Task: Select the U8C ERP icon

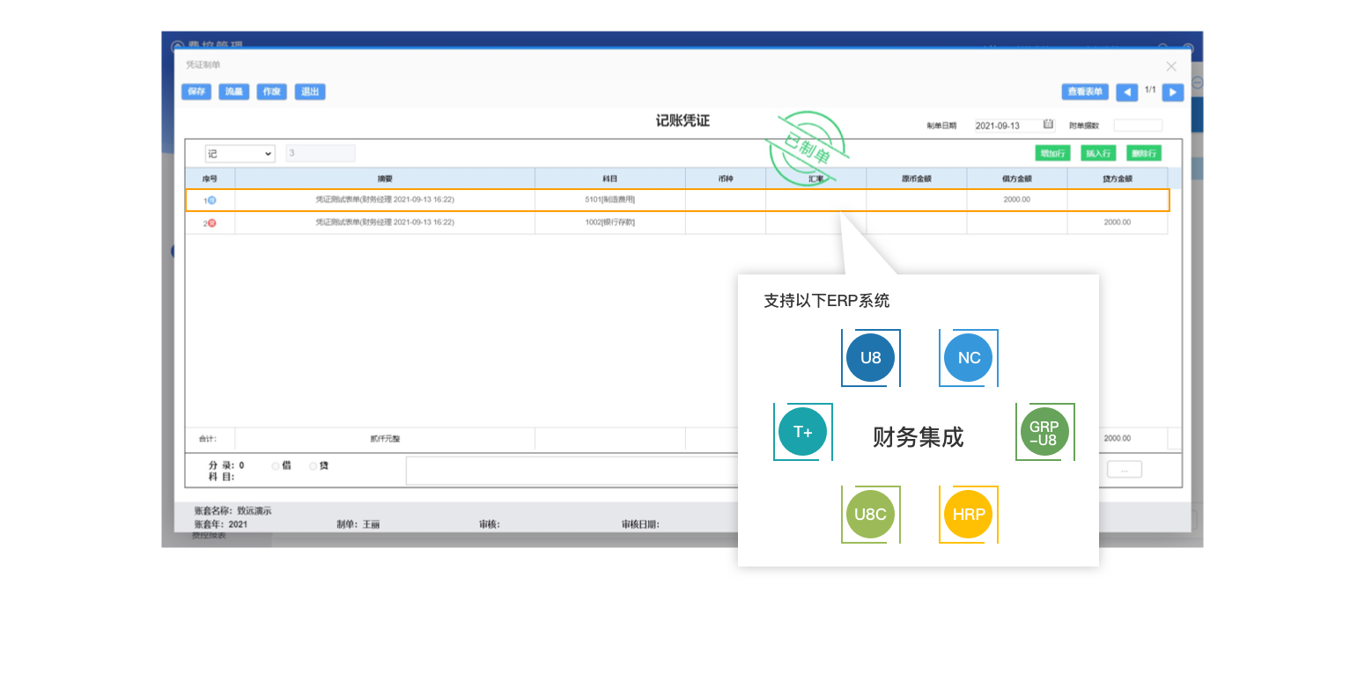Action: tap(870, 515)
